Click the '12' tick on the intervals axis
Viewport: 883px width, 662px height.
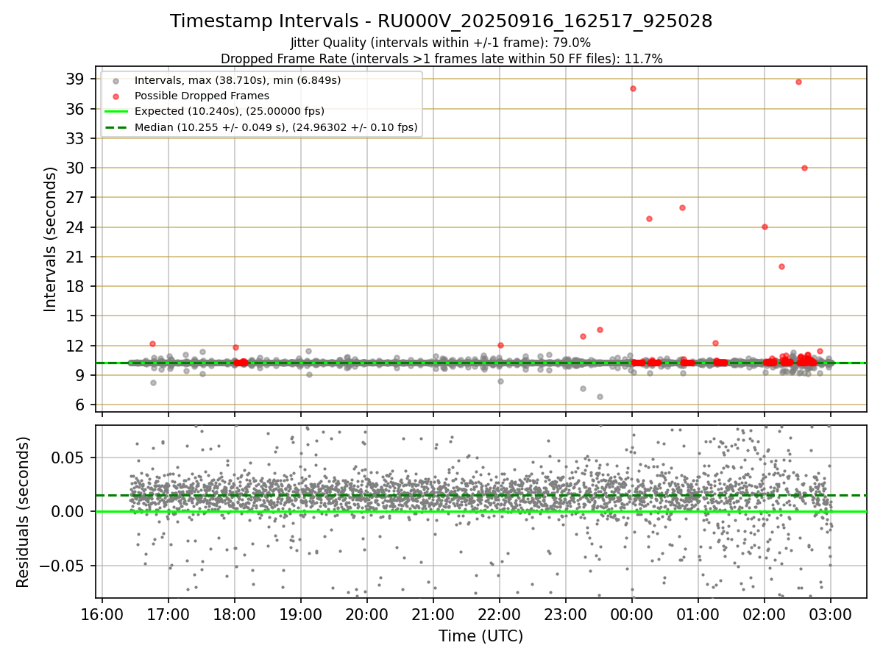click(76, 346)
